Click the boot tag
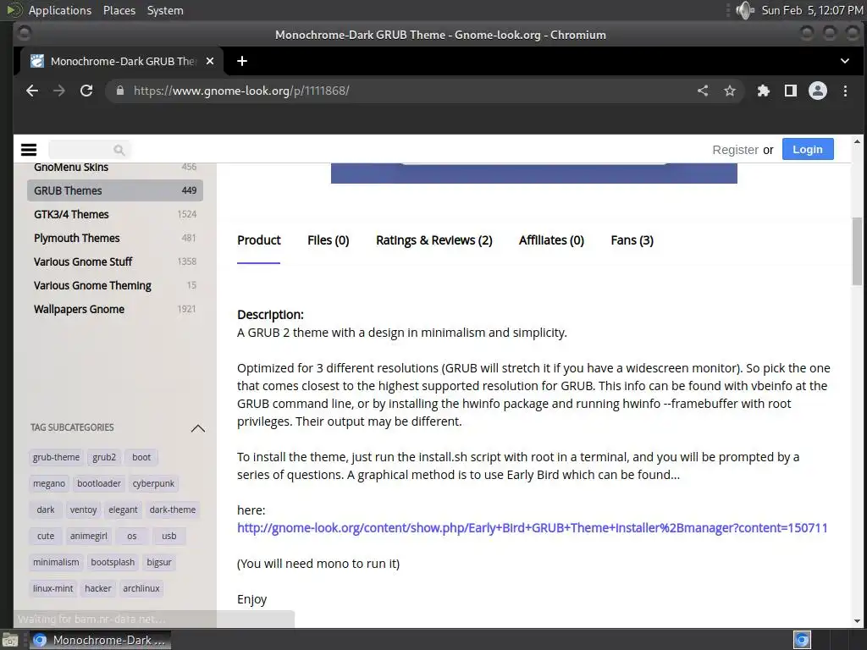Image resolution: width=867 pixels, height=650 pixels. [x=141, y=457]
